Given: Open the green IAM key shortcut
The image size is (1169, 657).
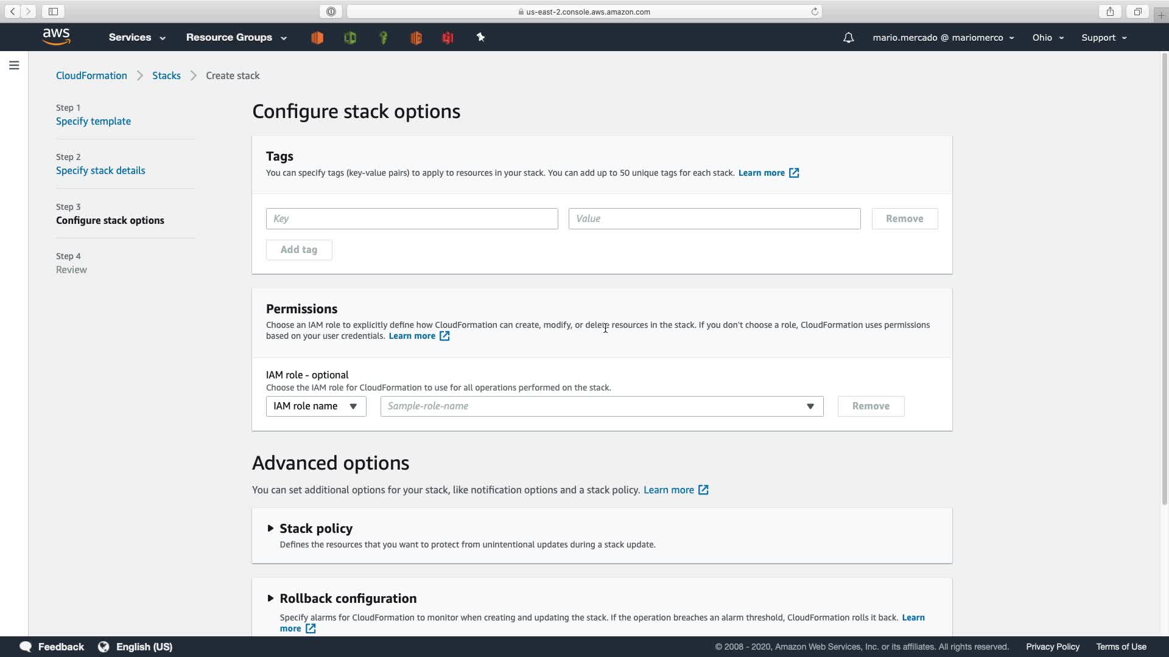Looking at the screenshot, I should (384, 38).
